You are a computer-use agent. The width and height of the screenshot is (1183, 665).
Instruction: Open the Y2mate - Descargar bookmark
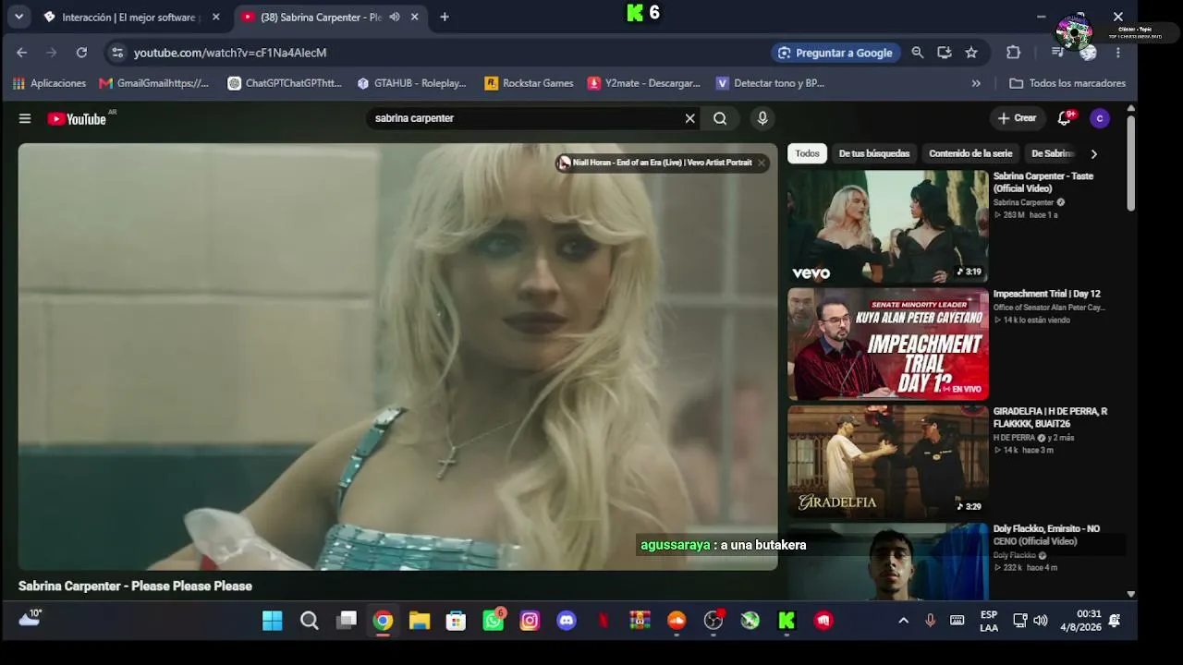644,83
